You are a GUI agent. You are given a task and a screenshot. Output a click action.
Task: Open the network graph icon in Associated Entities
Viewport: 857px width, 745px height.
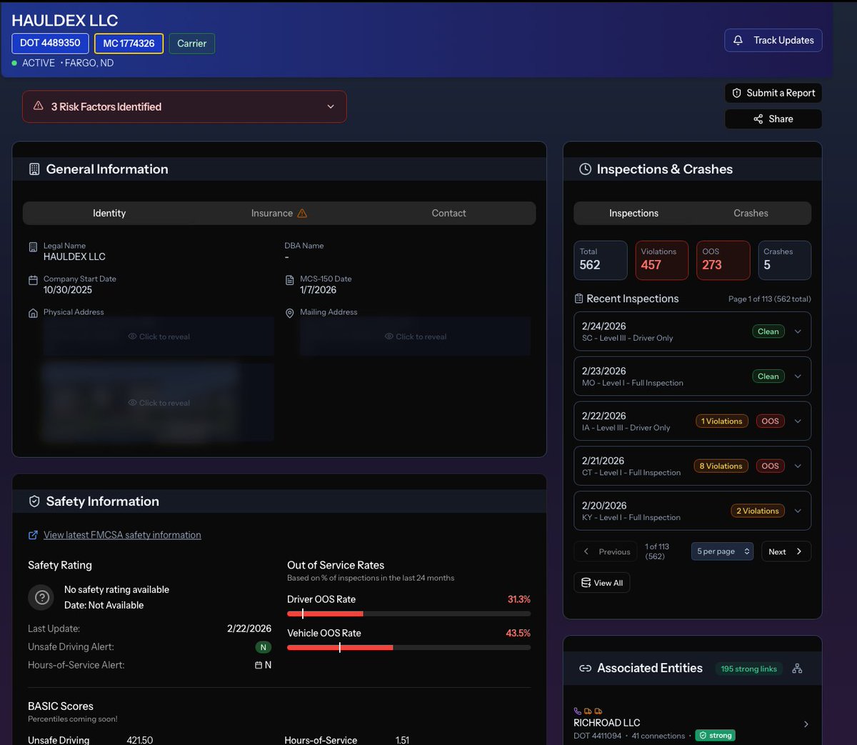(x=797, y=669)
